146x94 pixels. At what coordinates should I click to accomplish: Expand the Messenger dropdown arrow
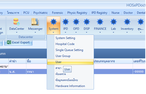[x=35, y=32]
